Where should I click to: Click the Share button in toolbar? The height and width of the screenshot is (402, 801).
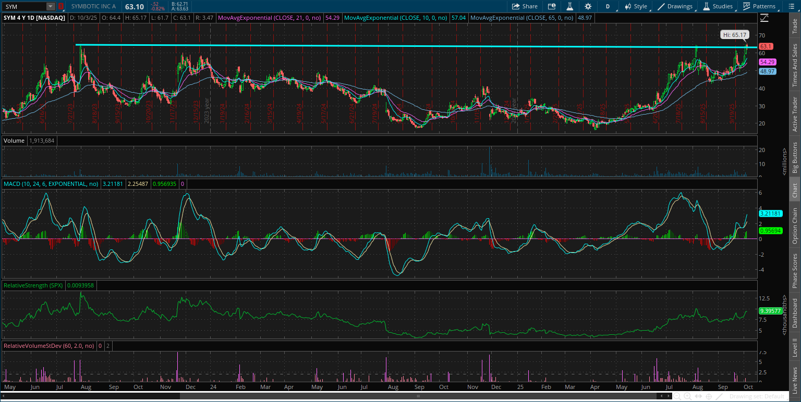pyautogui.click(x=525, y=6)
